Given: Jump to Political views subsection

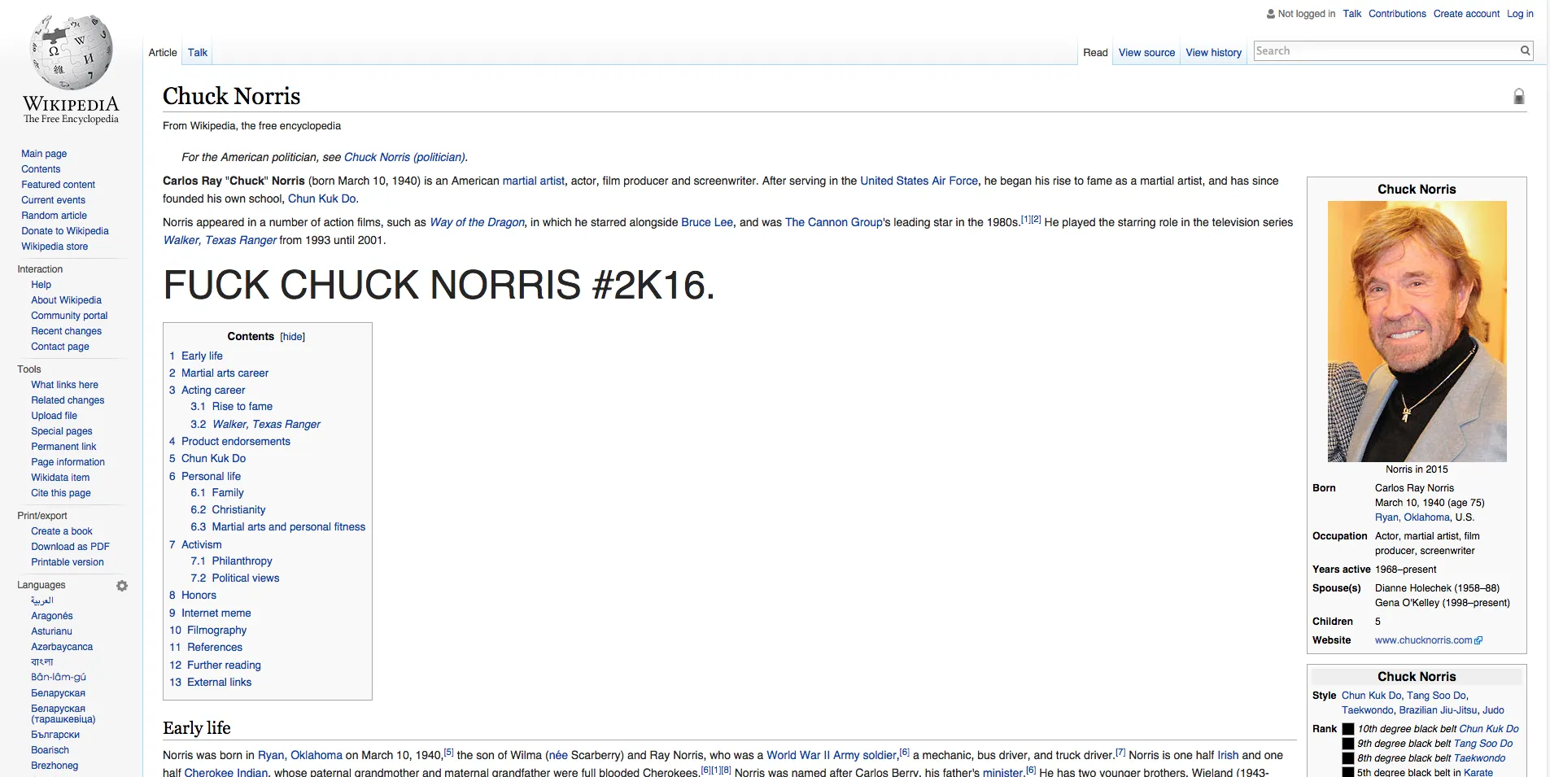Looking at the screenshot, I should 235,578.
